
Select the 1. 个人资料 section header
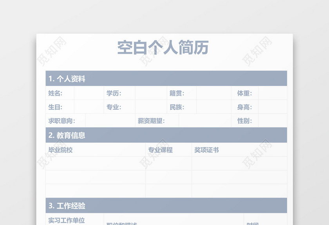tap(166, 78)
